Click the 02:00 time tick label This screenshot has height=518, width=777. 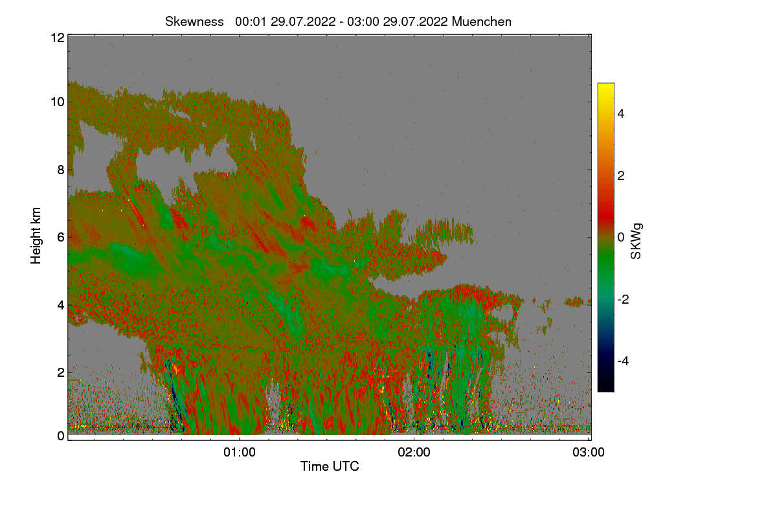click(x=414, y=453)
